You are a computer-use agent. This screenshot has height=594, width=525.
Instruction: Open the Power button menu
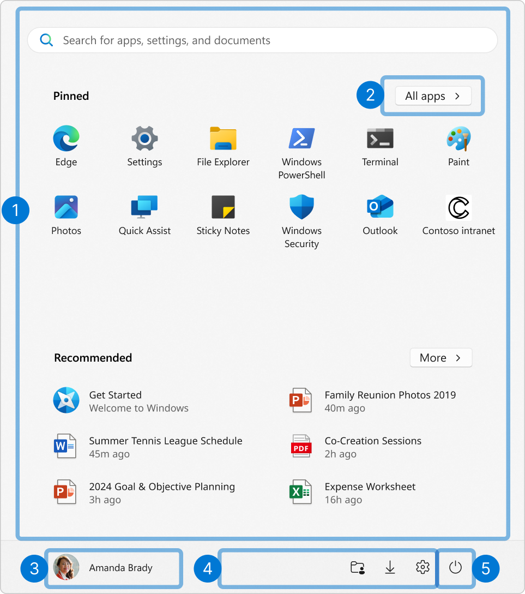coord(455,567)
